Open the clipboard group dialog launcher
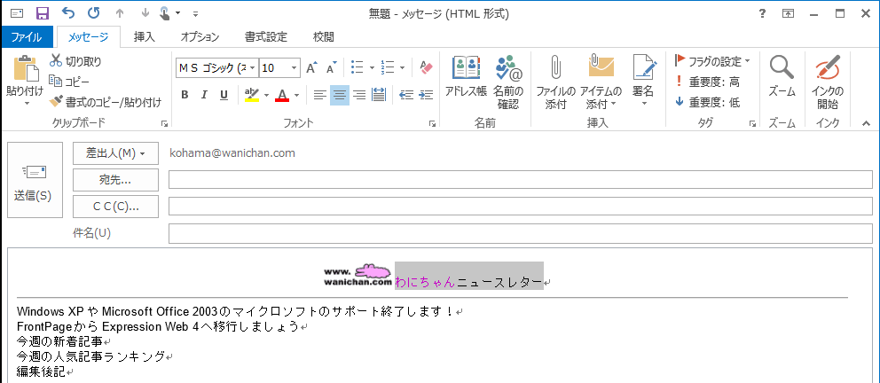Image resolution: width=880 pixels, height=383 pixels. (164, 123)
